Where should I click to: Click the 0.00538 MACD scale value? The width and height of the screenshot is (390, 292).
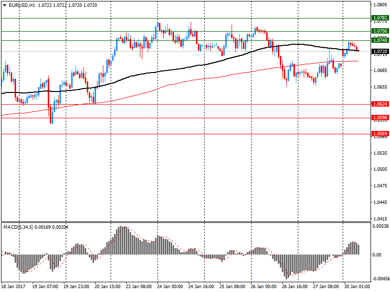tap(380, 226)
